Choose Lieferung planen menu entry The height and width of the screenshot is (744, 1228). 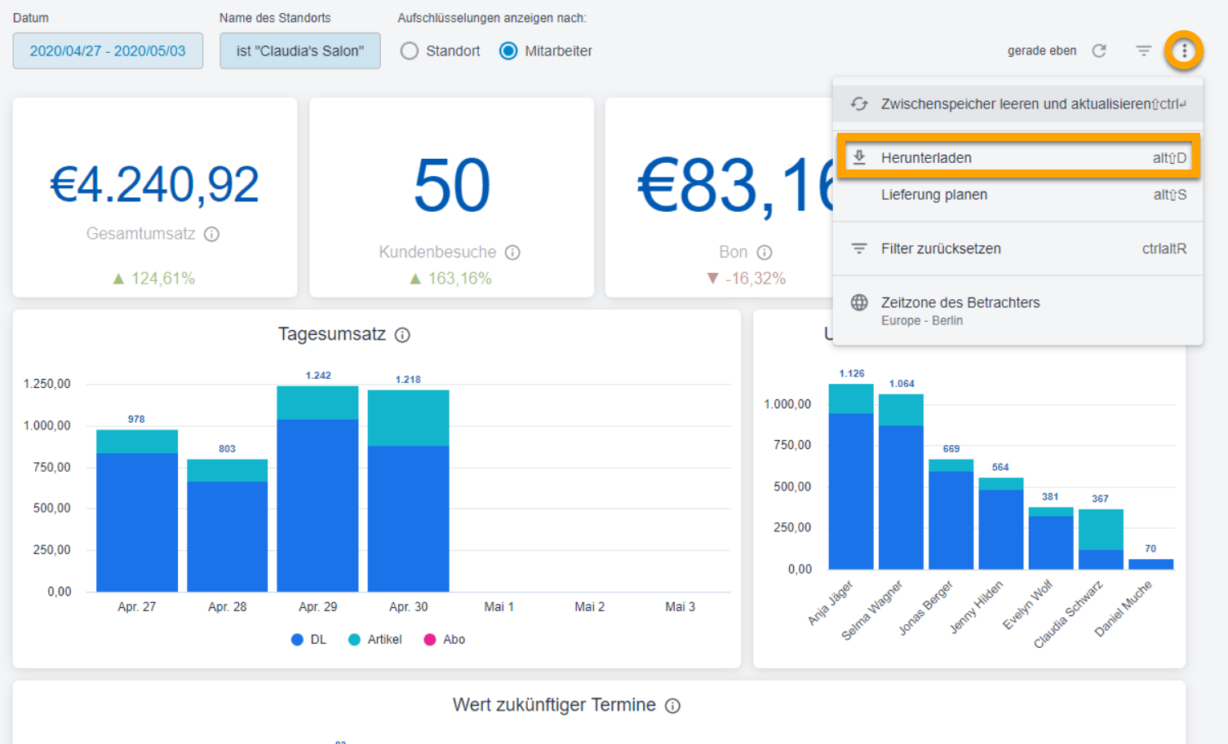click(x=1017, y=195)
